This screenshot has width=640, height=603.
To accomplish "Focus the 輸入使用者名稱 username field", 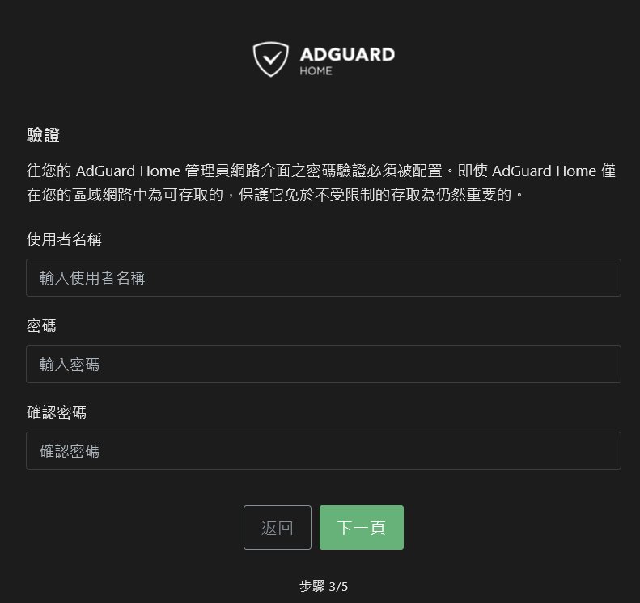I will point(324,277).
